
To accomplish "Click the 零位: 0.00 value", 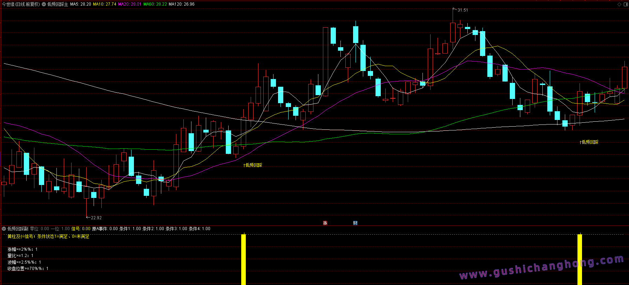I will (x=40, y=229).
